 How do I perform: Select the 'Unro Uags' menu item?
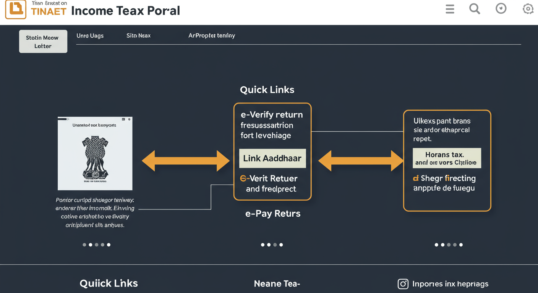coord(90,35)
